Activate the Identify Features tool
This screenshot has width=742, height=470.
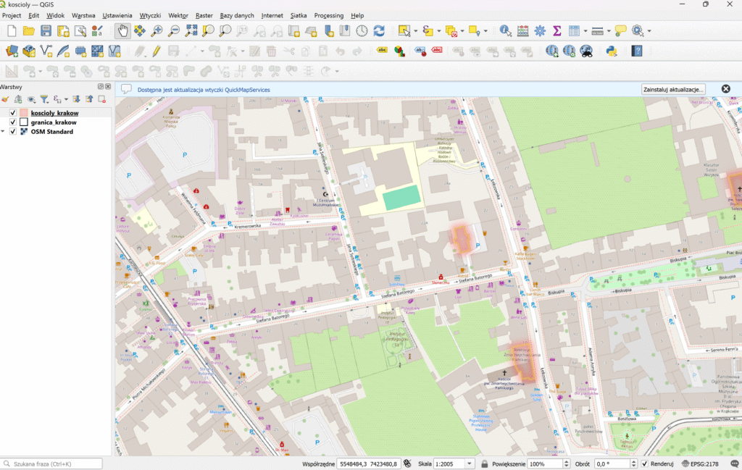coord(505,30)
